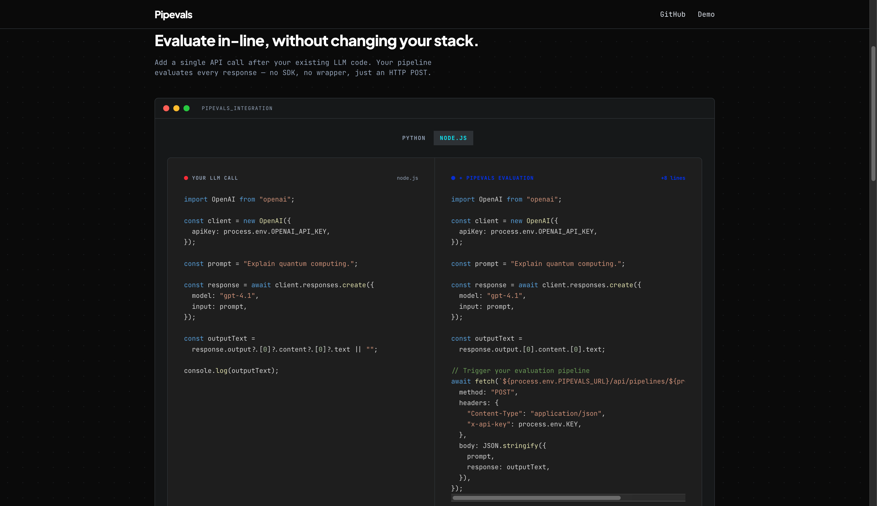Click the console.log(outputText) line
This screenshot has height=506, width=877.
tap(231, 371)
